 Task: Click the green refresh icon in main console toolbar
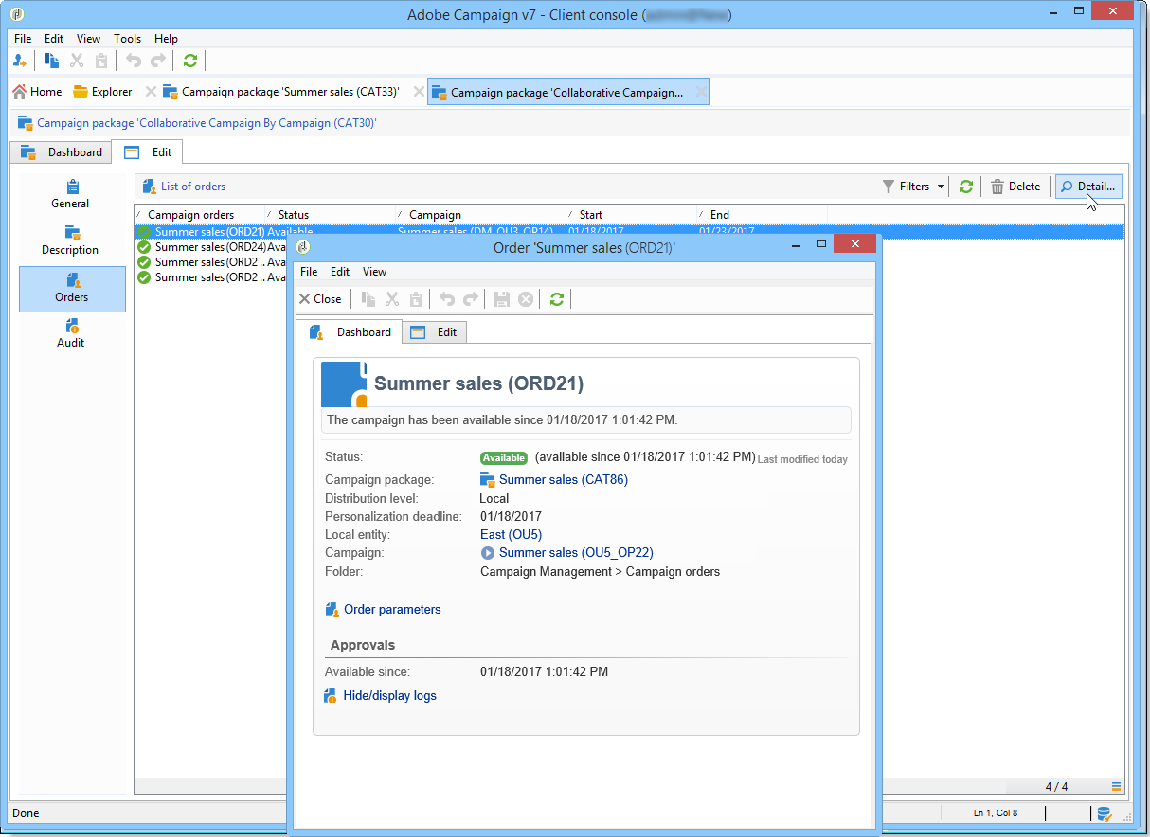pos(190,61)
